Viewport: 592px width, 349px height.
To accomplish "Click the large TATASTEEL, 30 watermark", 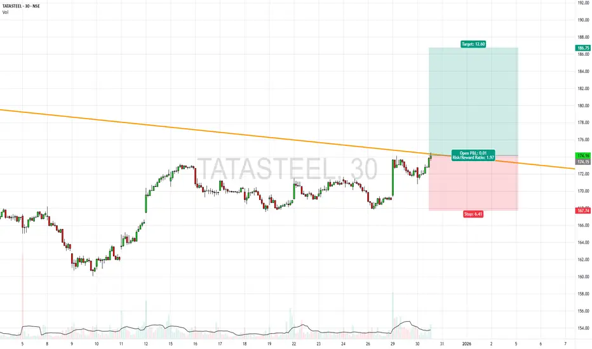I will (x=287, y=169).
